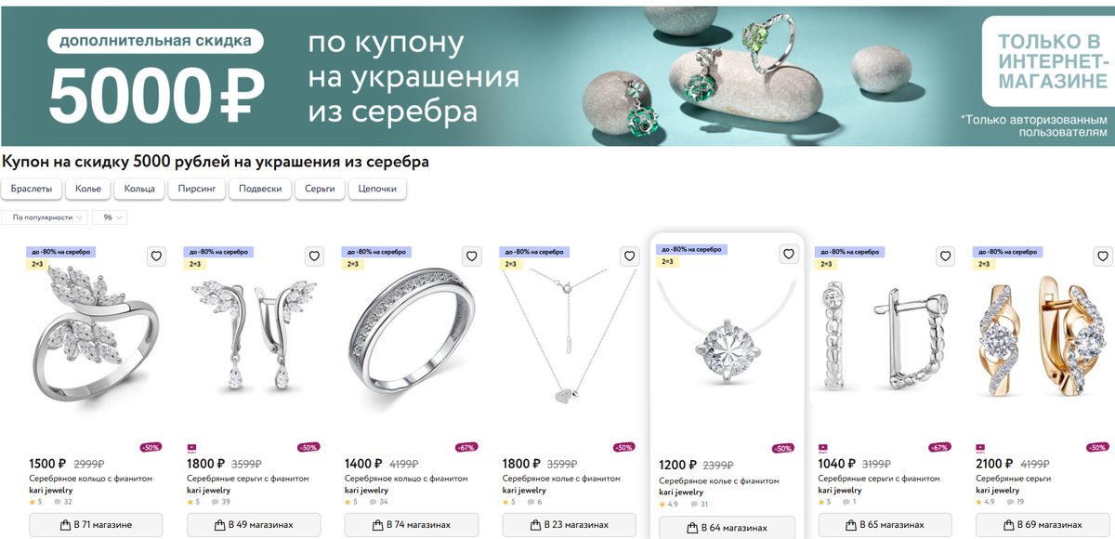
Task: Favorite the 1800 ₽ silver earrings with heart icon
Action: pos(313,256)
